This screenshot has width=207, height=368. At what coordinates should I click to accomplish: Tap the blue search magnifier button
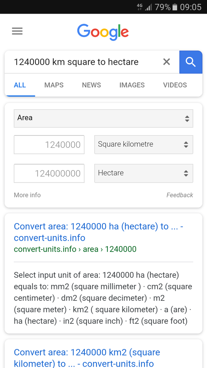(x=191, y=62)
